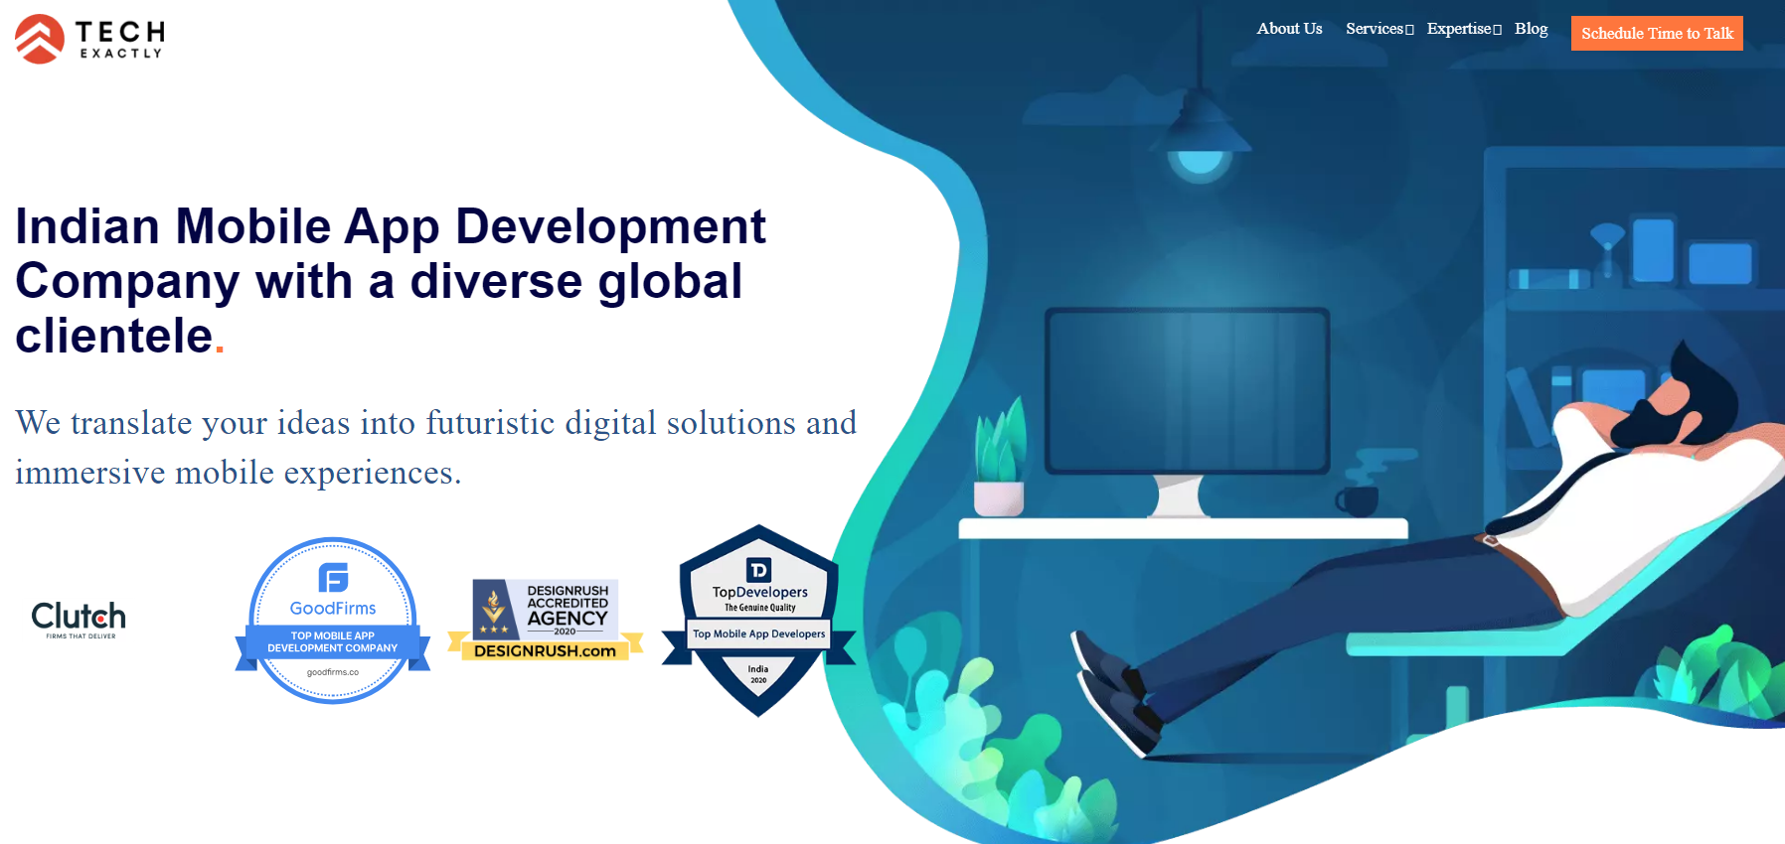Click the TopDevelopers 'D' shield icon
Image resolution: width=1785 pixels, height=844 pixels.
(758, 569)
